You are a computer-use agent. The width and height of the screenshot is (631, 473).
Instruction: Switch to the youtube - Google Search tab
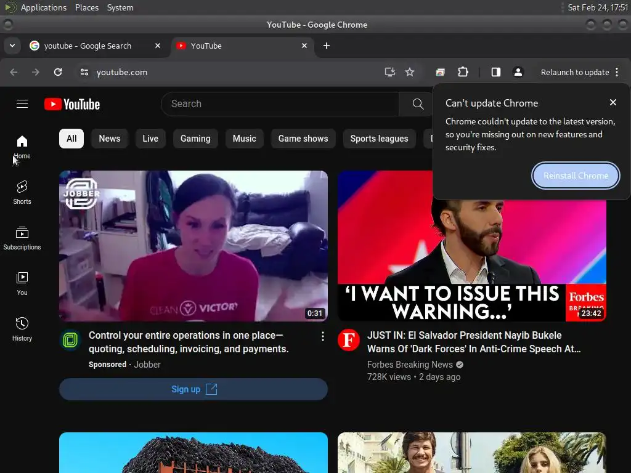point(96,46)
